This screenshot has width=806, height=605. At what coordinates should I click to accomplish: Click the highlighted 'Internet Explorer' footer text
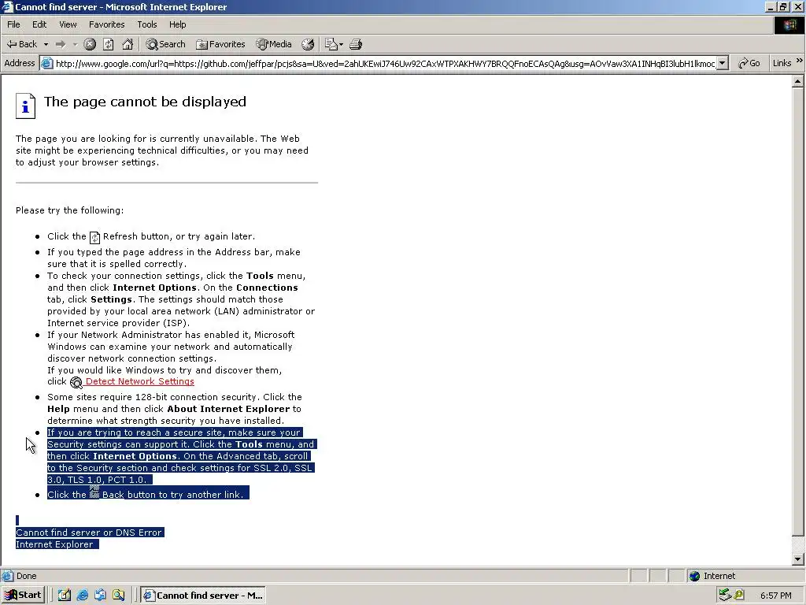pos(54,544)
